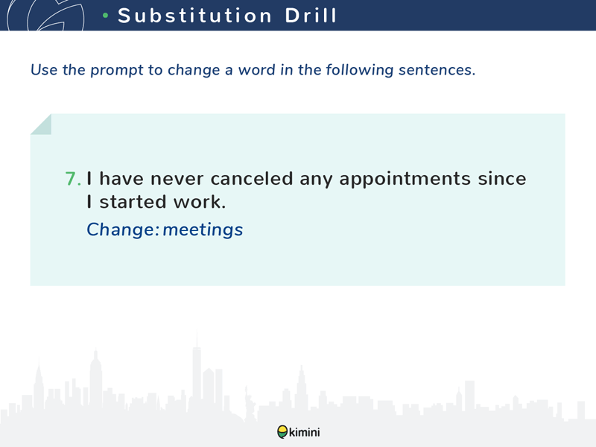Click the green bullet dot before Substitution Drill
Screen dimensions: 596x447
click(106, 16)
